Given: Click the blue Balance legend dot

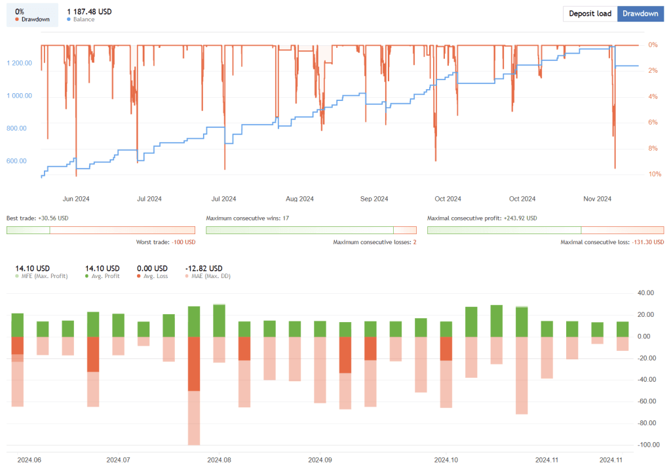Looking at the screenshot, I should coord(69,20).
